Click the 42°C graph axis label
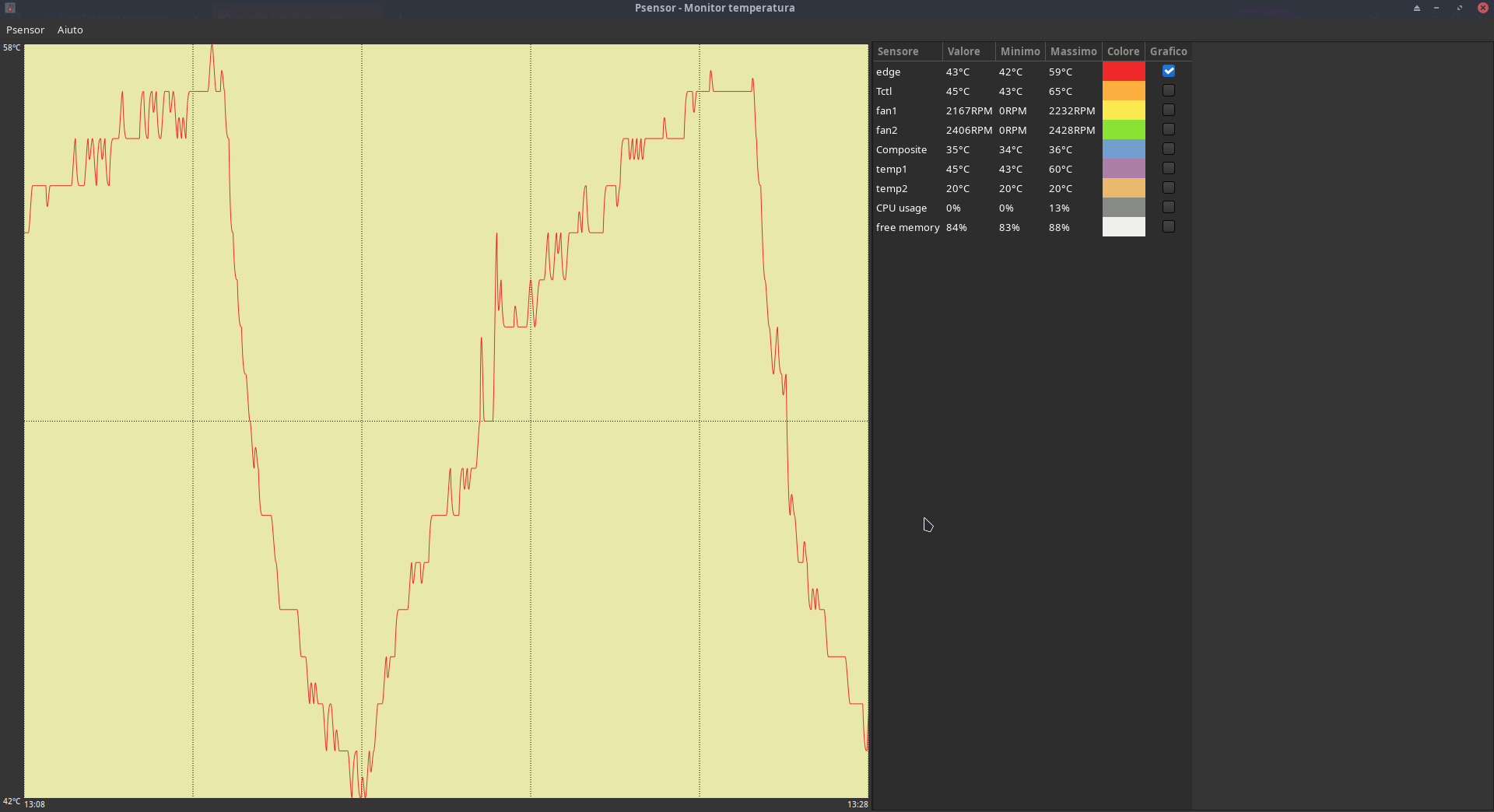Image resolution: width=1494 pixels, height=812 pixels. [x=12, y=801]
